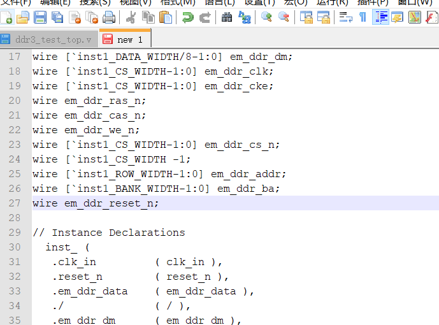Click the Save All icon
The image size is (439, 325).
pyautogui.click(x=57, y=17)
